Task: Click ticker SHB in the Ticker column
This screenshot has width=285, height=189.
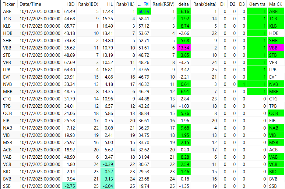Action: pyautogui.click(x=7, y=41)
